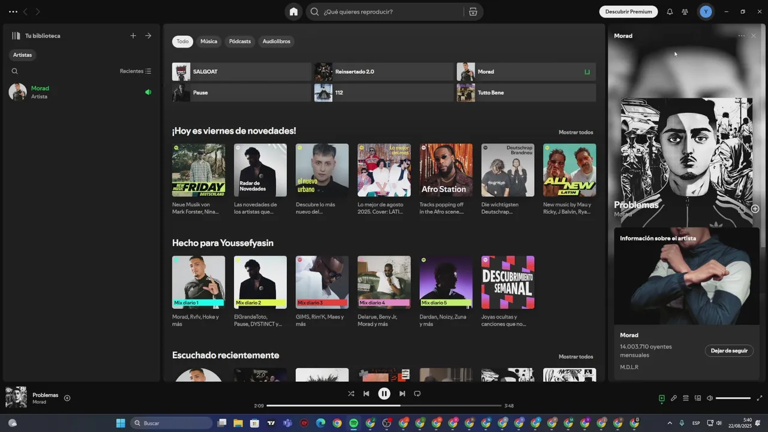The height and width of the screenshot is (432, 768).
Task: Skip to next track
Action: pos(402,394)
